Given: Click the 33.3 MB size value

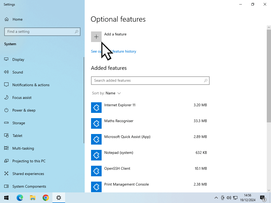Looking at the screenshot, I should click(x=200, y=121).
